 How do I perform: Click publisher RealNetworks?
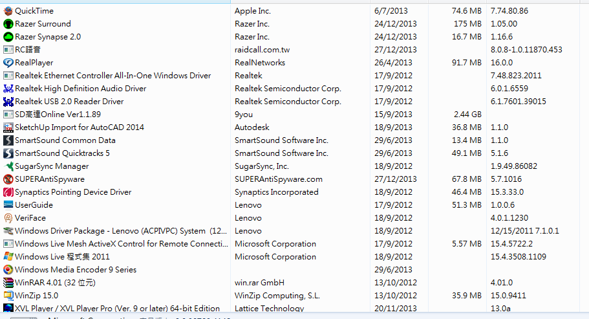pos(260,63)
